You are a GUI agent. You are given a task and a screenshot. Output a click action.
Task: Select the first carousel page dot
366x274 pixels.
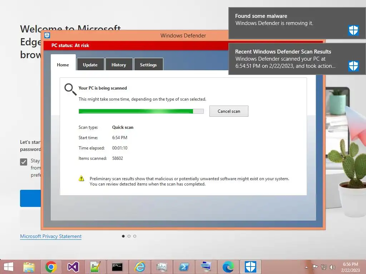point(123,236)
